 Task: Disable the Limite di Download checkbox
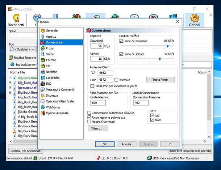121,41
